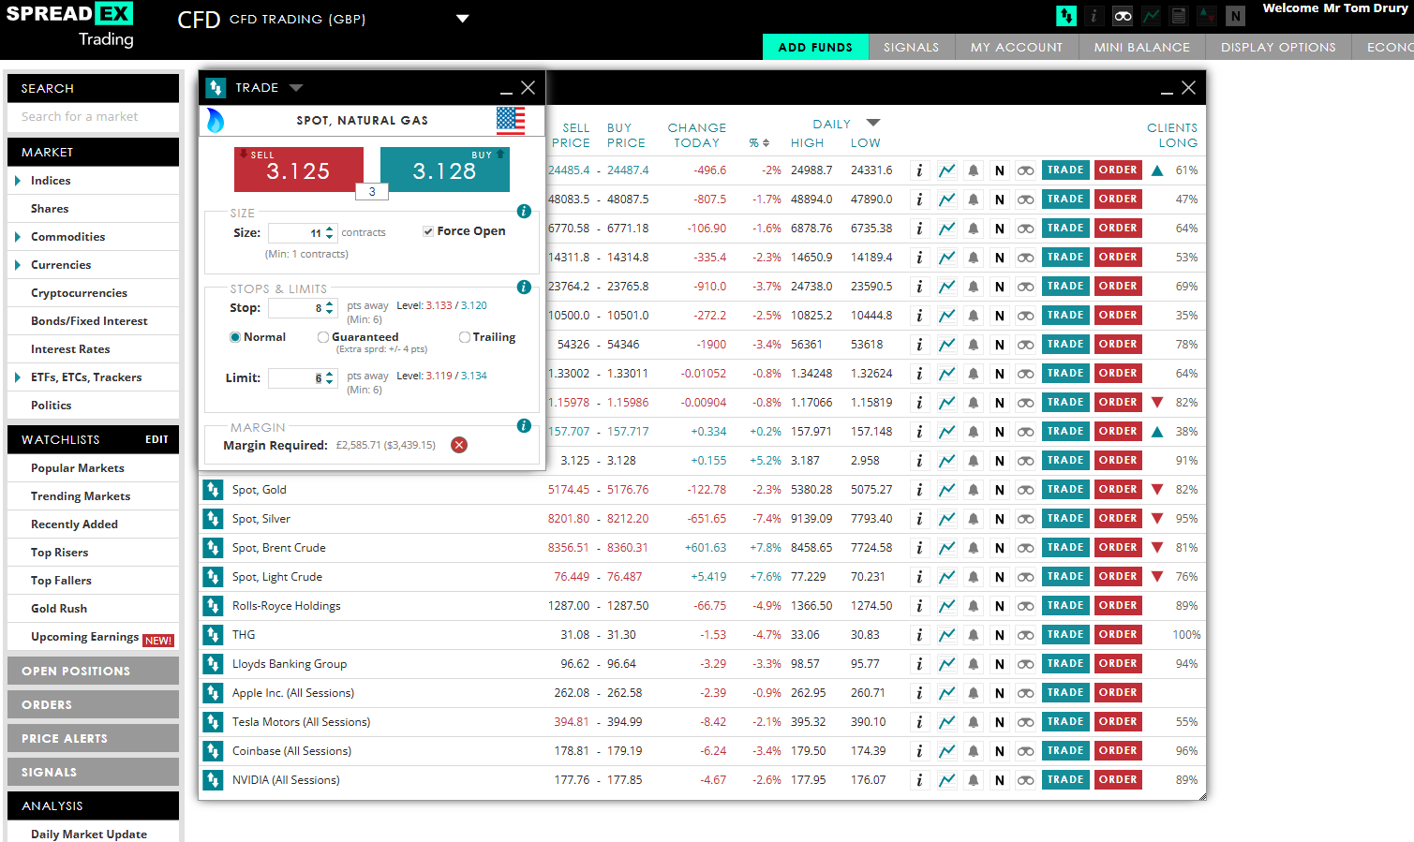The image size is (1414, 842).
Task: Switch to the SIGNALS tab
Action: click(x=911, y=47)
